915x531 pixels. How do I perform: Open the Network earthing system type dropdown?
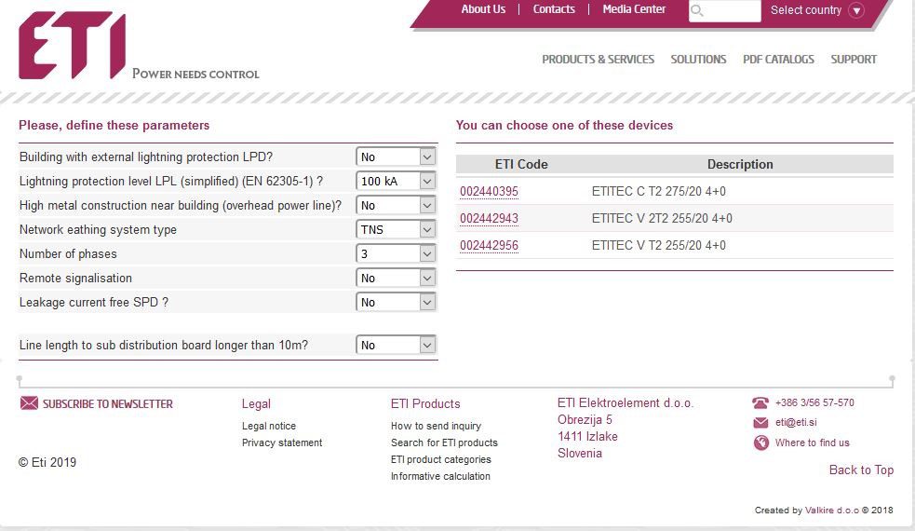click(x=396, y=230)
